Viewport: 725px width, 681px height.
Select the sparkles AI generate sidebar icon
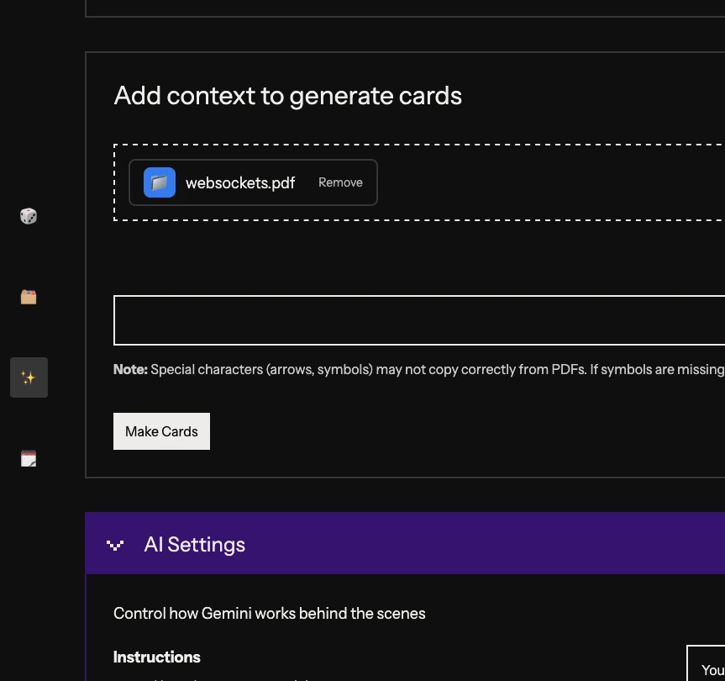[29, 377]
